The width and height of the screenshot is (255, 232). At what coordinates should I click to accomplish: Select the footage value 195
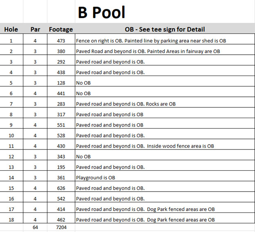pyautogui.click(x=61, y=167)
